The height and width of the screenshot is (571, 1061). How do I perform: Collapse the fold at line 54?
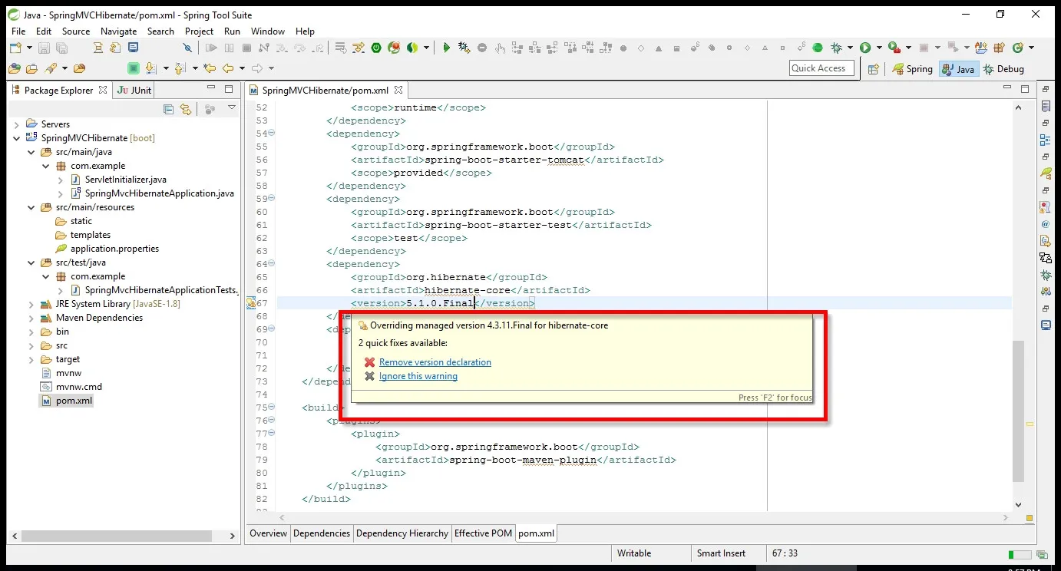272,134
